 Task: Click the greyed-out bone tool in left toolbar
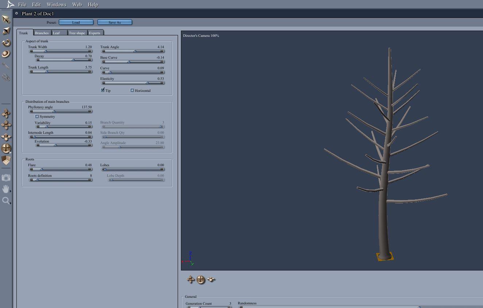6,66
